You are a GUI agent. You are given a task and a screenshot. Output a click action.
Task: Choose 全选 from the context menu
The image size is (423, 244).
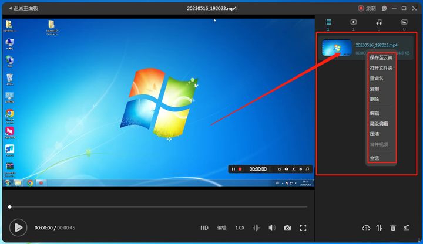[374, 158]
